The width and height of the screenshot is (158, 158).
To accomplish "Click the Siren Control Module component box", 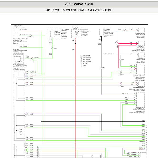I will pyautogui.click(x=141, y=30).
